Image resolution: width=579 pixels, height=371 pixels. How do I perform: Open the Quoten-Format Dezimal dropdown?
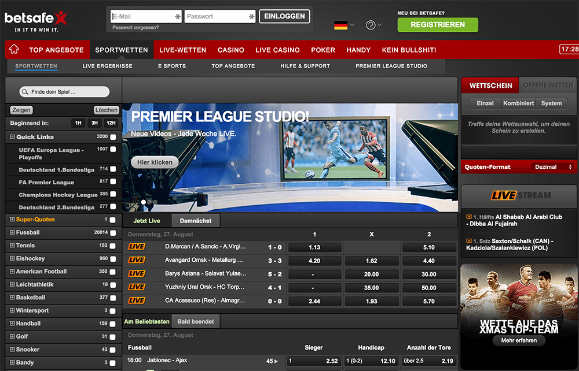pos(553,167)
